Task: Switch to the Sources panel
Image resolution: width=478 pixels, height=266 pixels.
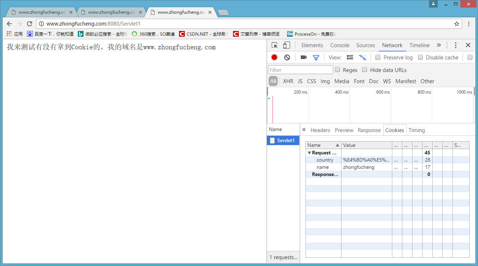Action: tap(366, 45)
